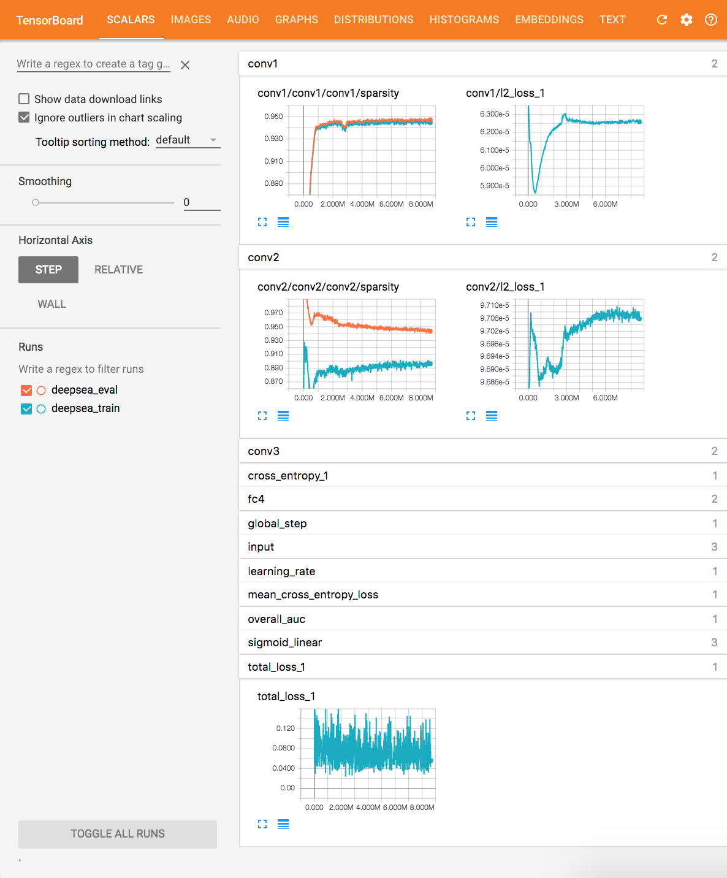The image size is (727, 878).
Task: Expand conv2/l2_loss_1 chart to full size
Action: (471, 416)
